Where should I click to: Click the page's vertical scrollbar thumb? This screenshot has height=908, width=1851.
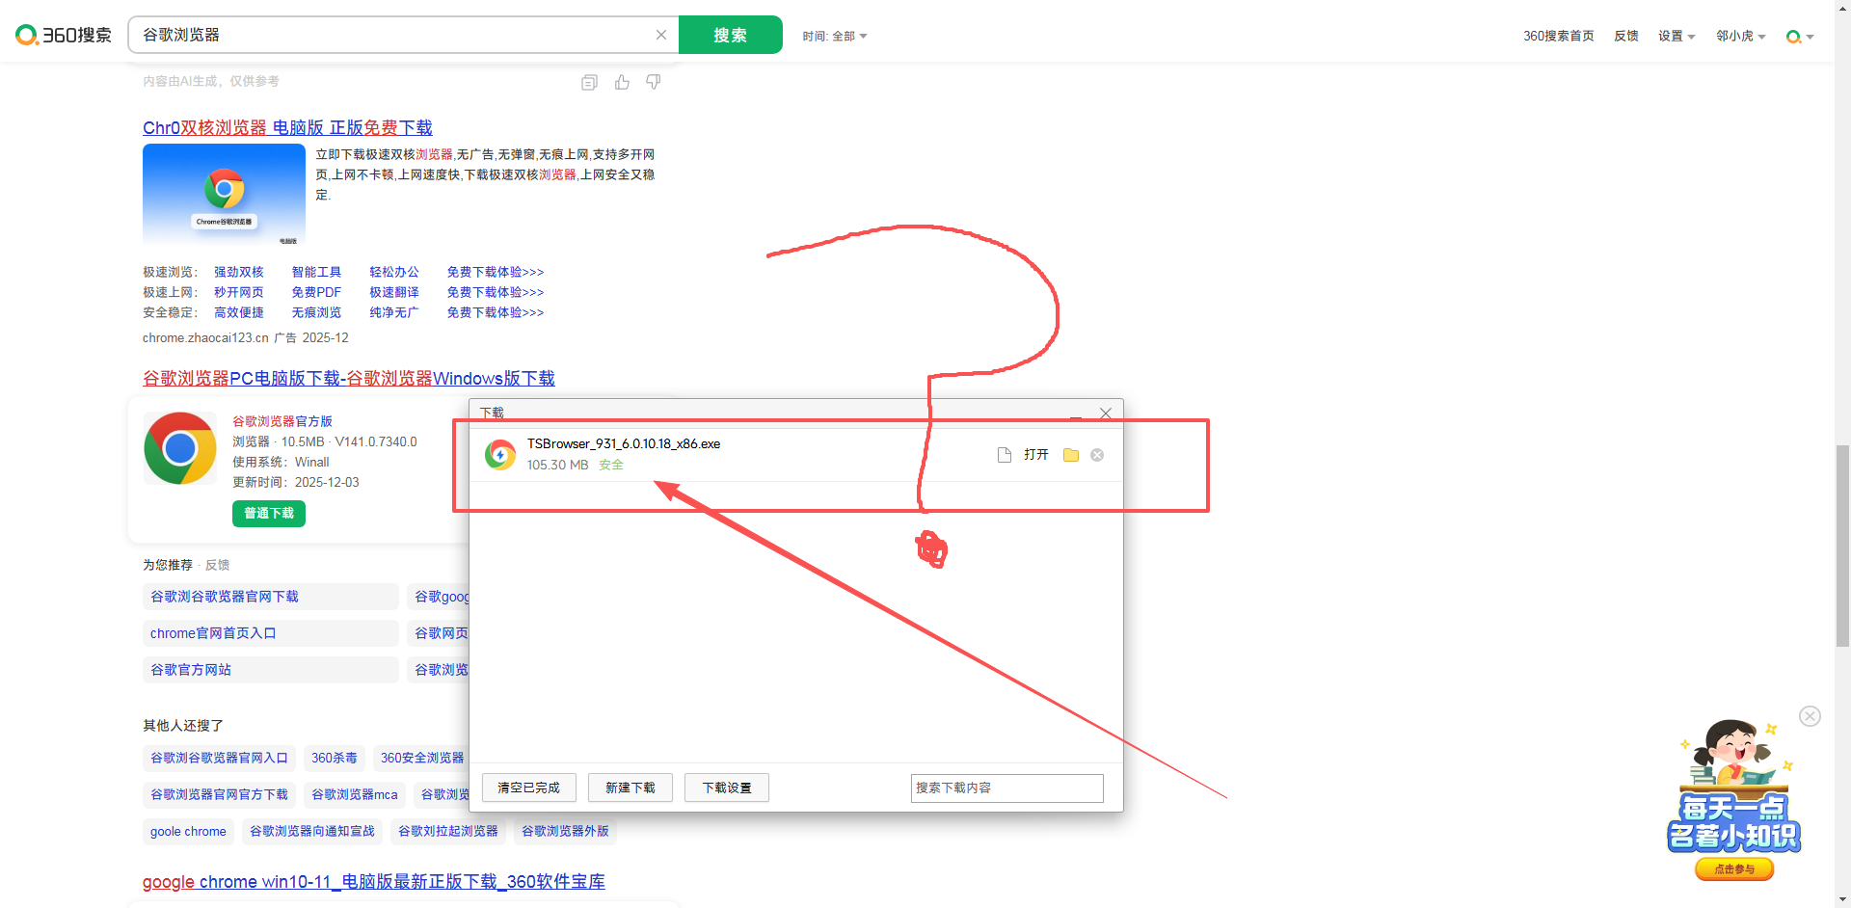click(x=1842, y=545)
